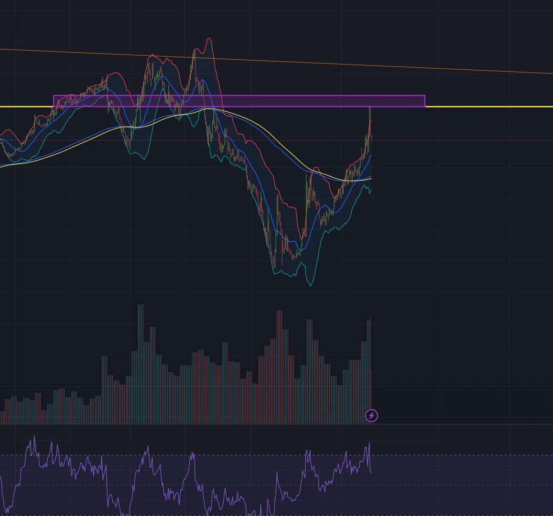Select the purple rectangle zone drawing
The height and width of the screenshot is (516, 553).
click(239, 101)
